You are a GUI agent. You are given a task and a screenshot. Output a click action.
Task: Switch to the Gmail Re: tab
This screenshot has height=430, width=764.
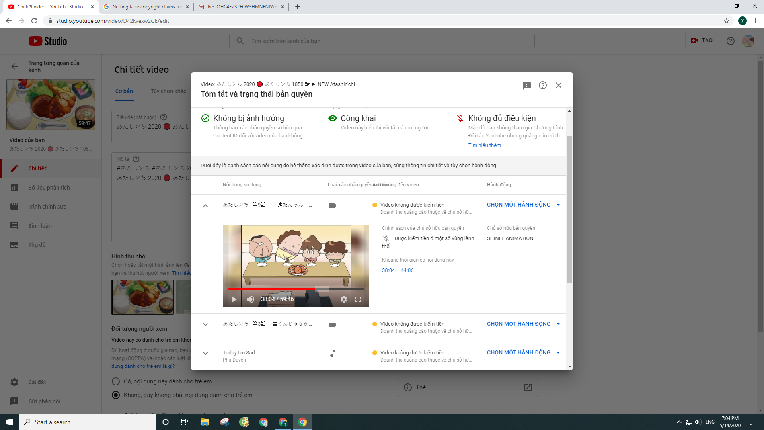242,7
